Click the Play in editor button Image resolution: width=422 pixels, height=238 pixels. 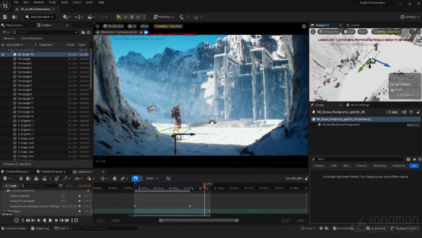tap(119, 17)
